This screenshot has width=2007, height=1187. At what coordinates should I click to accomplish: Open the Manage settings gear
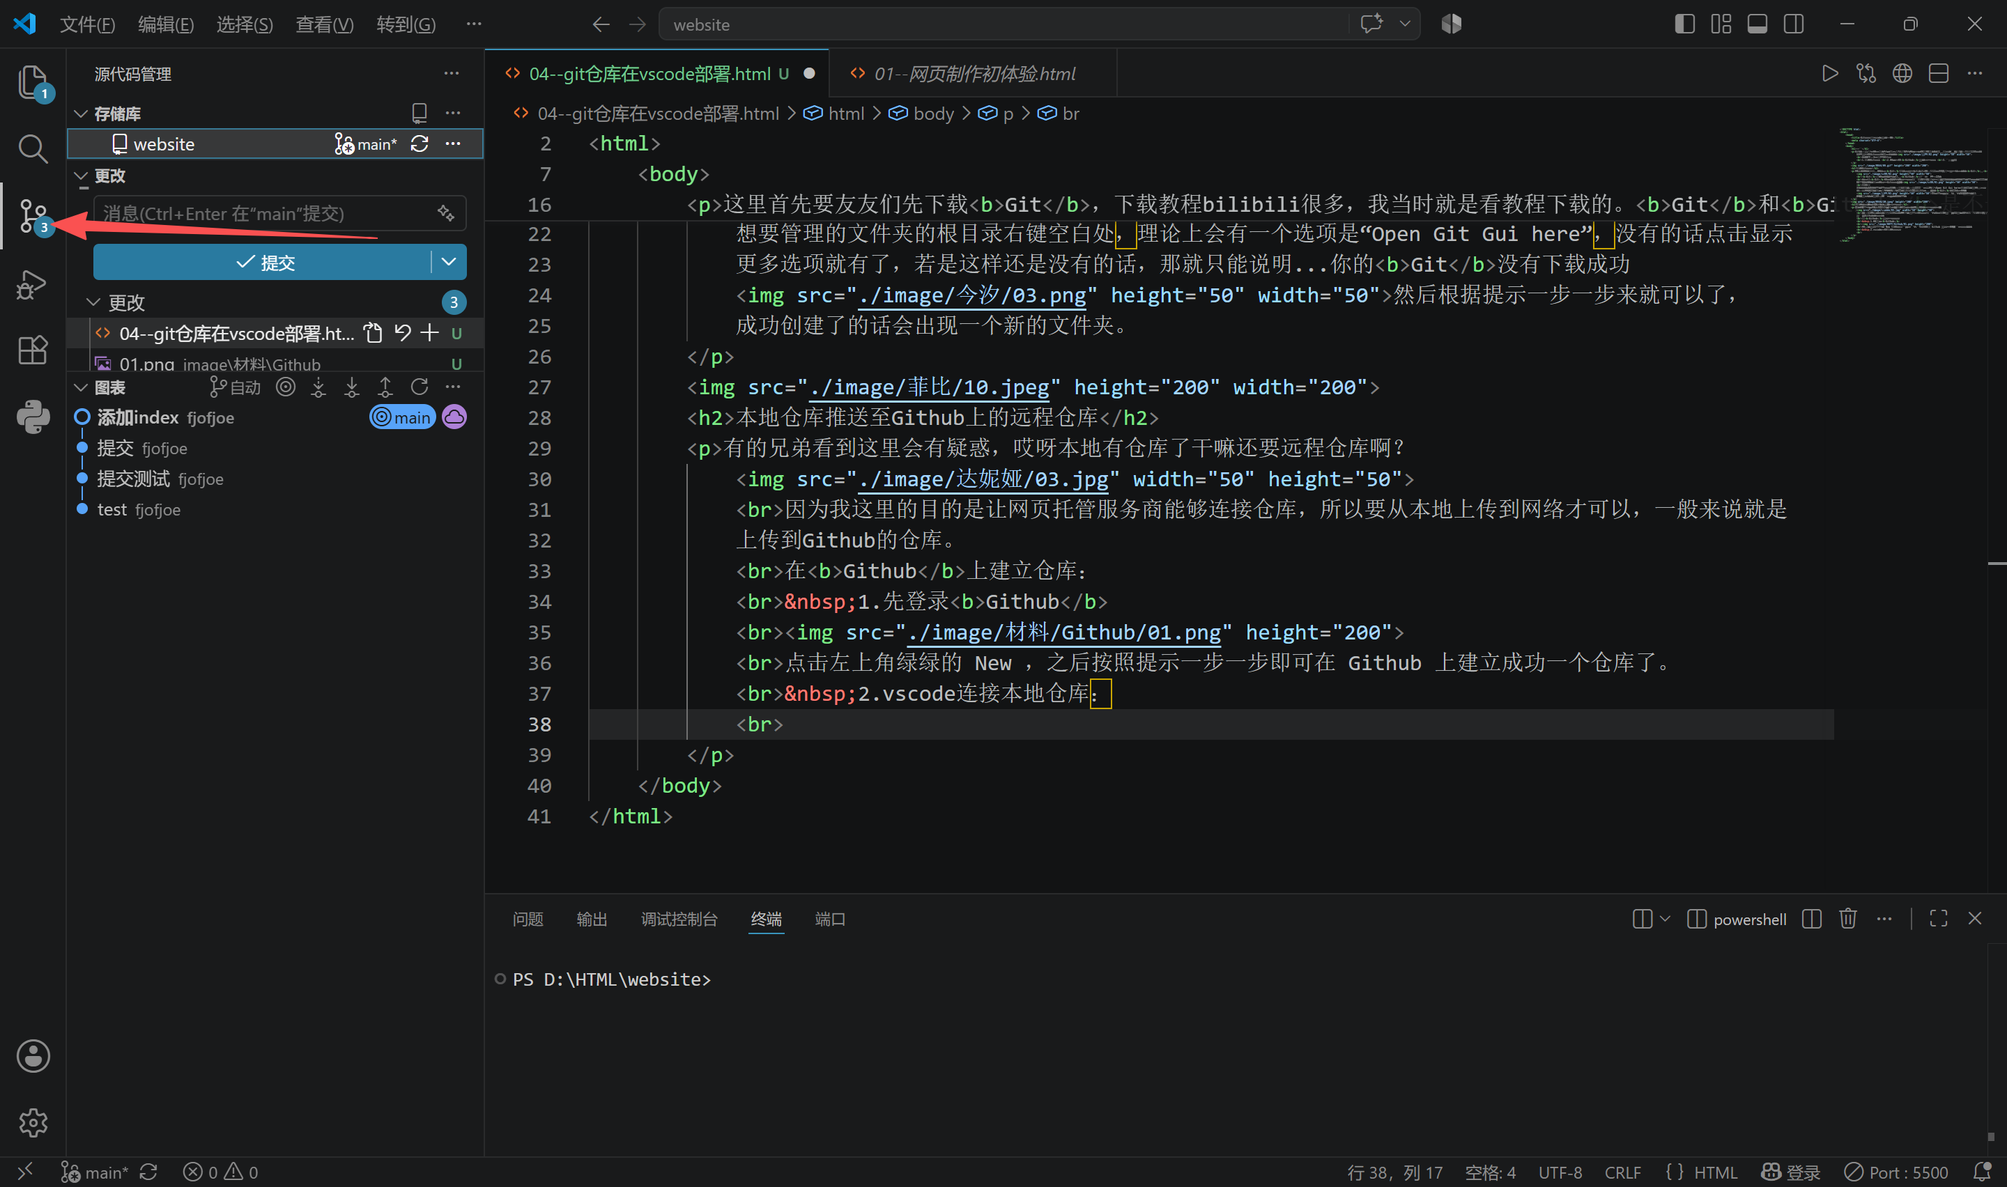click(32, 1123)
